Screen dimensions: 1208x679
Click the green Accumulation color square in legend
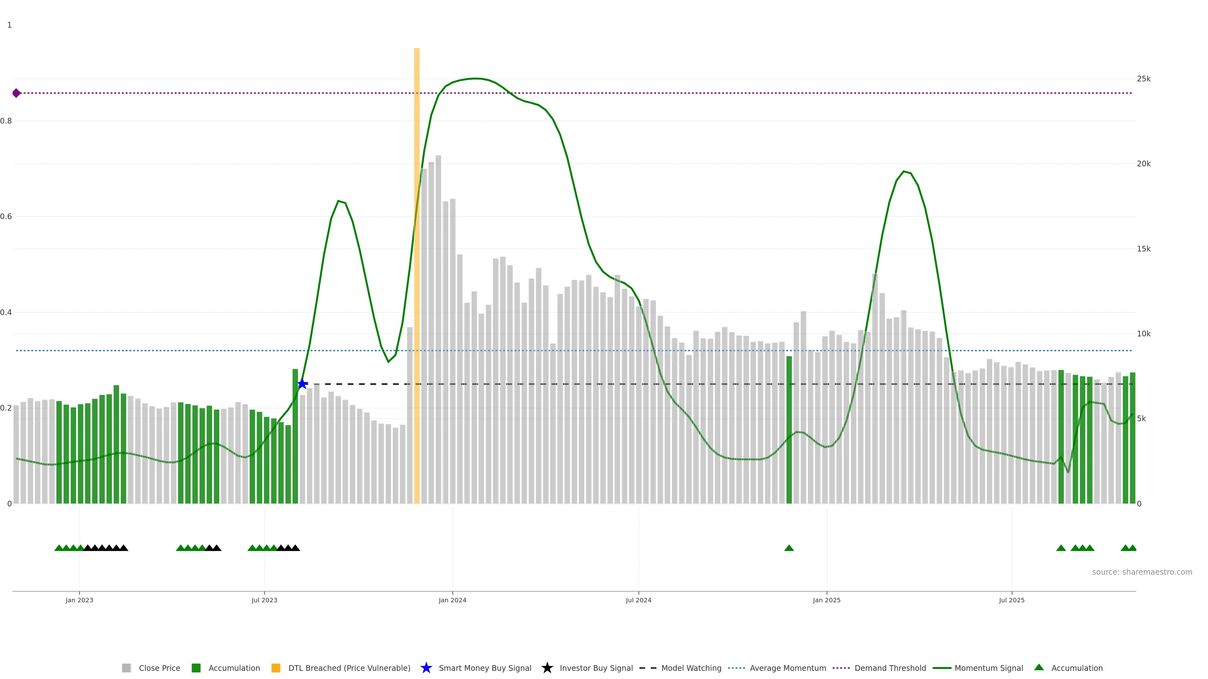[196, 668]
